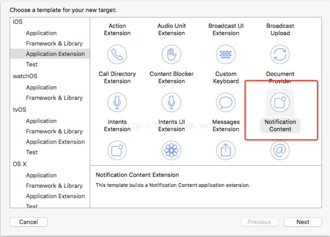
Task: Pick the Custom Keyboard template icon
Action: pos(226,54)
